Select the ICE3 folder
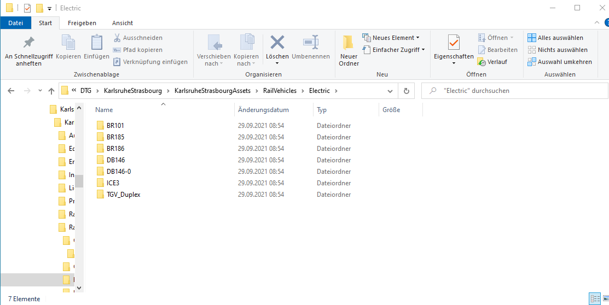Screen dimensions: 609x305 [x=112, y=183]
